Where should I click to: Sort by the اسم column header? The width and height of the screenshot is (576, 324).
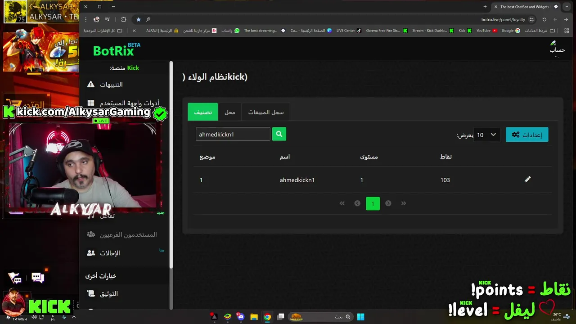[285, 157]
